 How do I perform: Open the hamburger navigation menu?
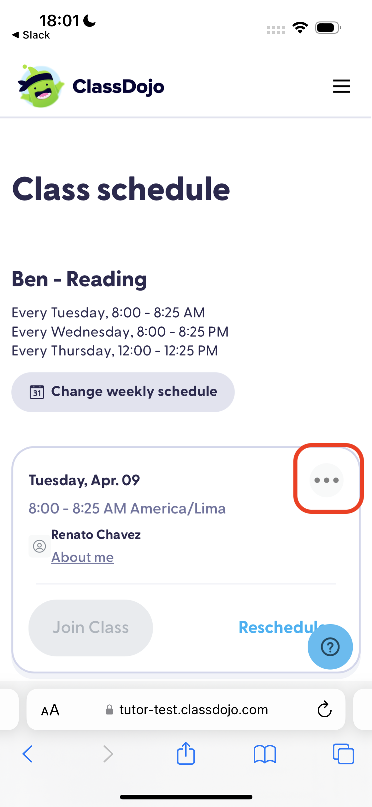(341, 86)
